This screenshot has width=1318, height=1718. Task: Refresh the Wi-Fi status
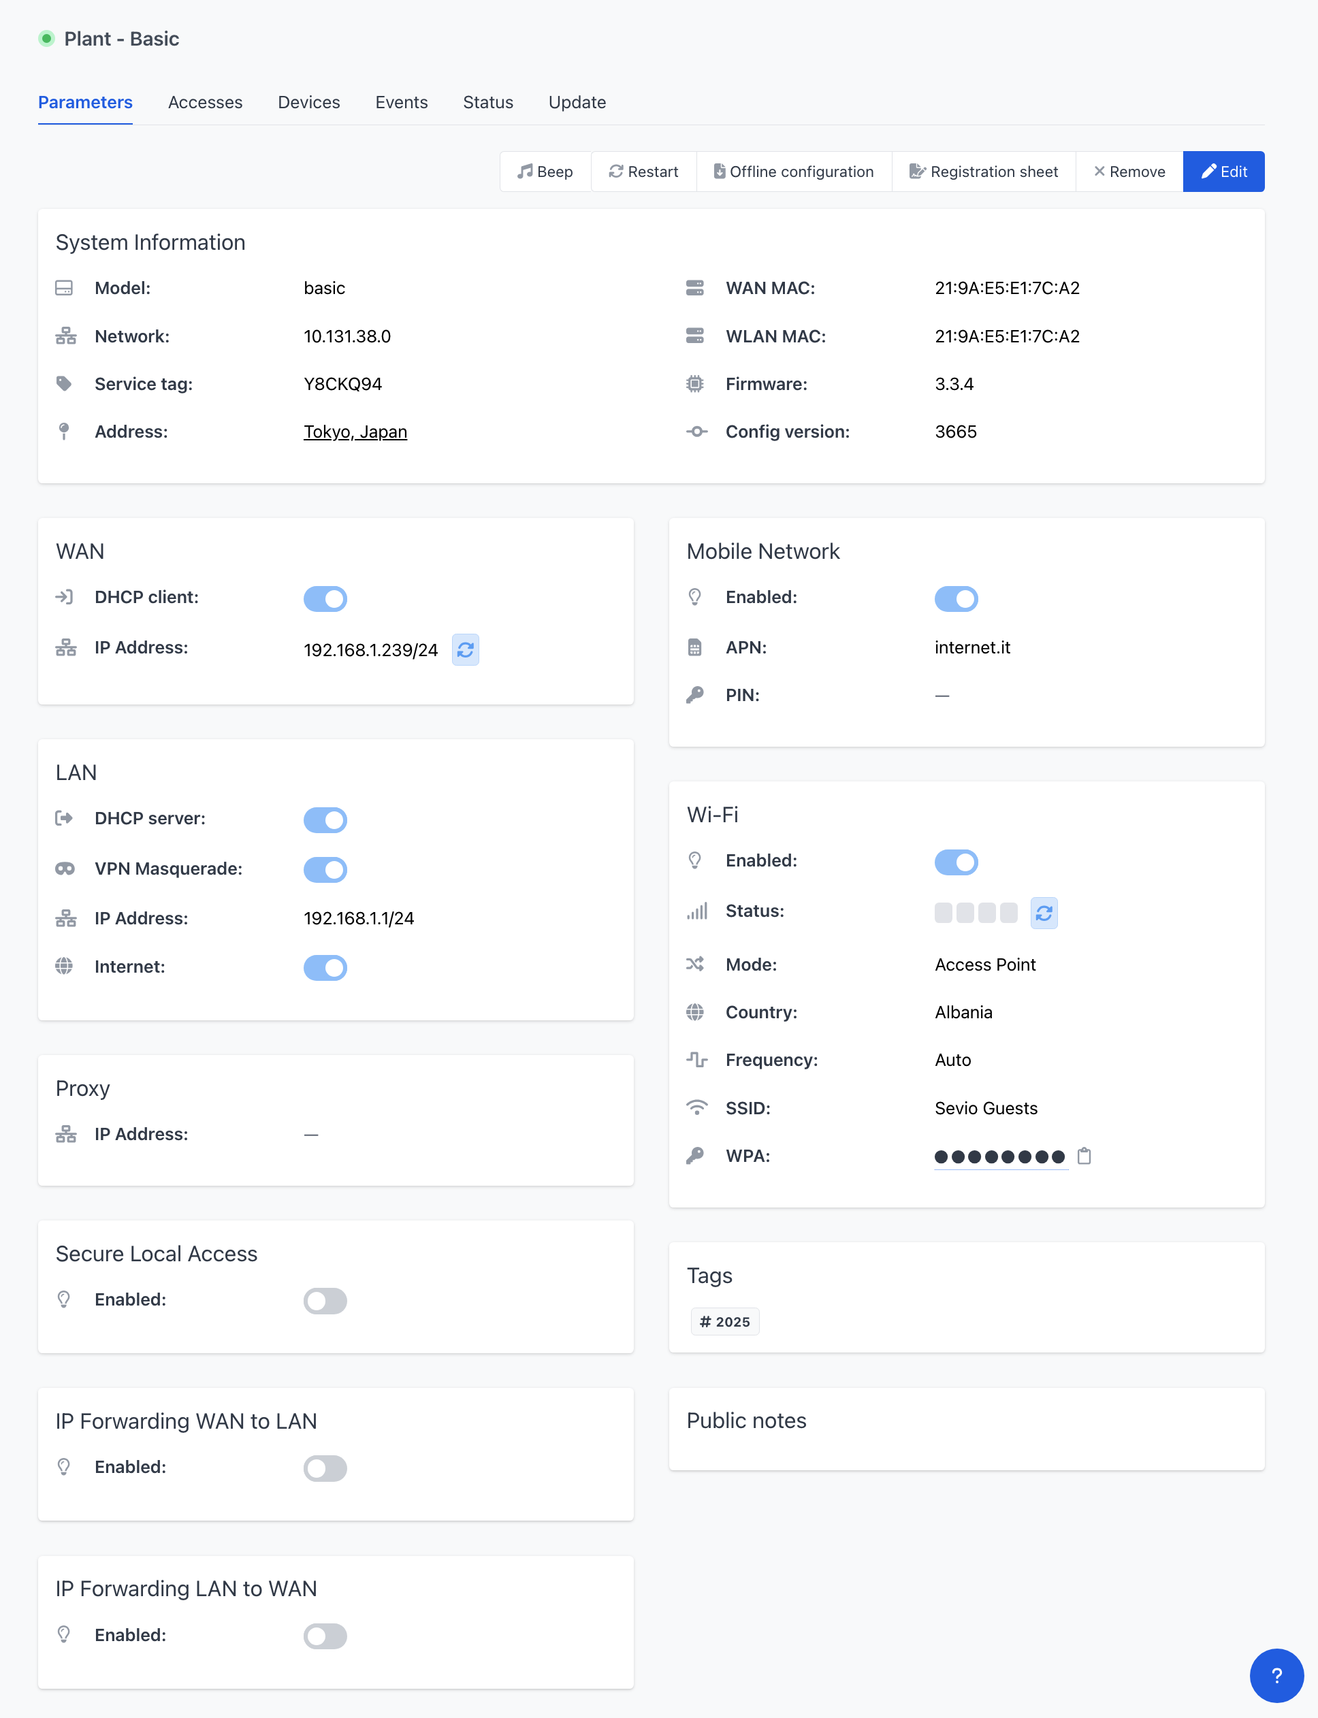point(1044,913)
